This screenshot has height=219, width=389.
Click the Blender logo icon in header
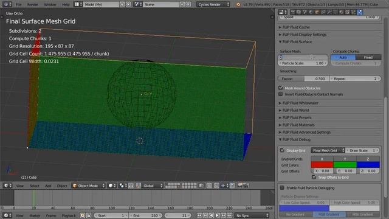click(x=238, y=4)
